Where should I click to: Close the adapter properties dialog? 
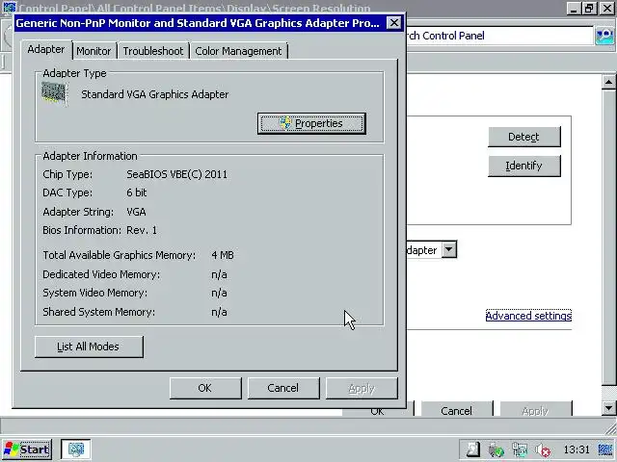tap(394, 23)
